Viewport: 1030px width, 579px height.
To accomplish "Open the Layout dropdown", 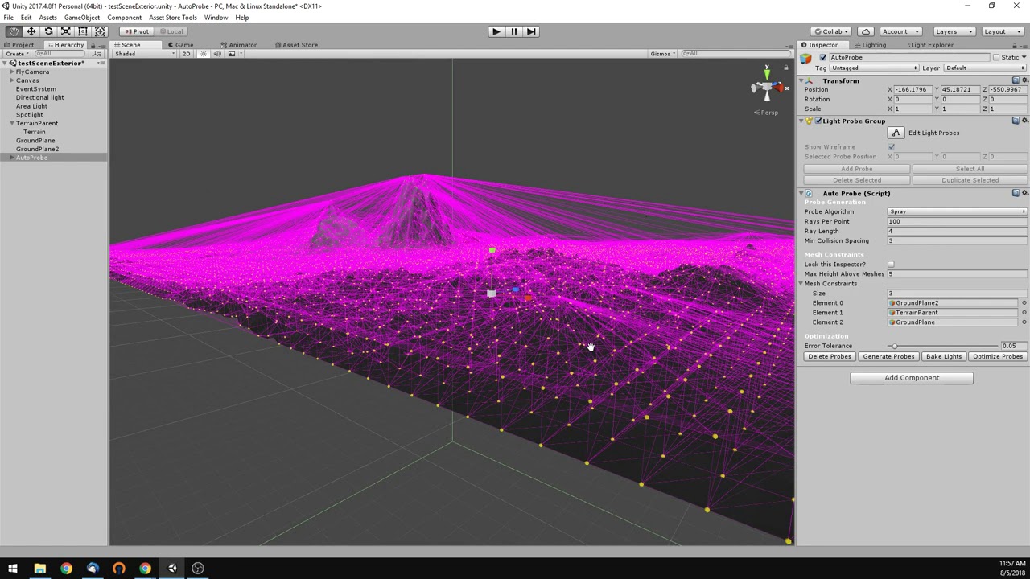I will [1001, 31].
